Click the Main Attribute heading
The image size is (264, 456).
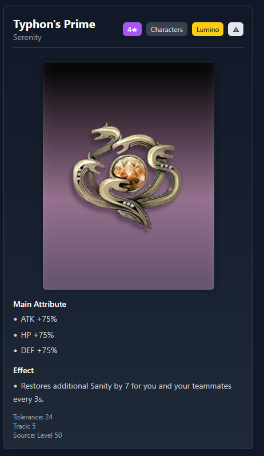click(40, 304)
